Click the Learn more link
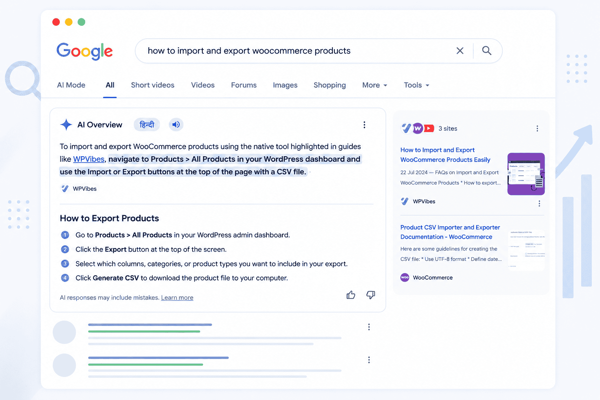The image size is (600, 400). coord(177,298)
